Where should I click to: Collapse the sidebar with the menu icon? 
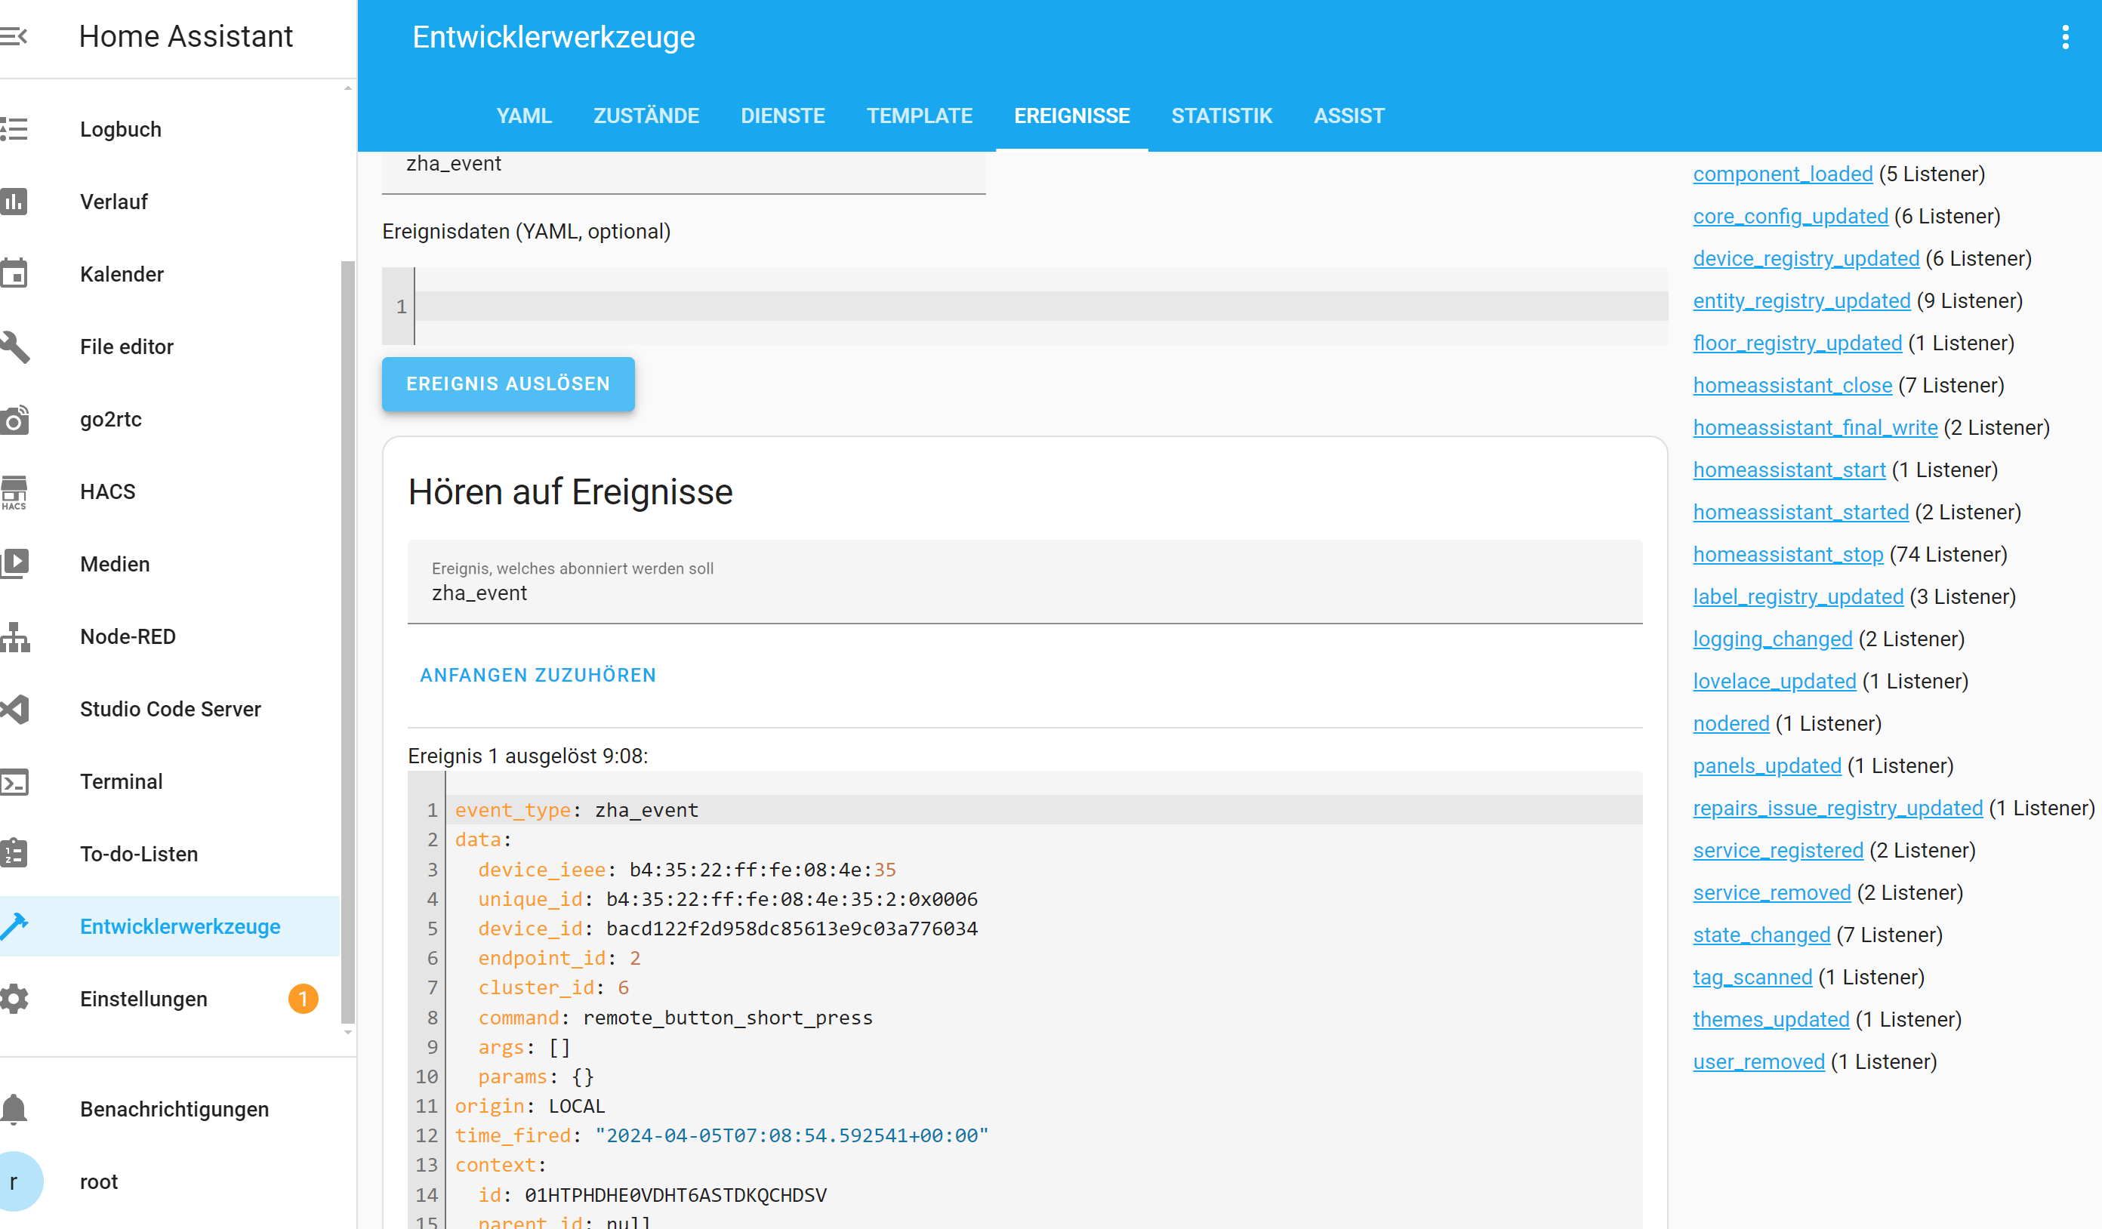coord(14,35)
